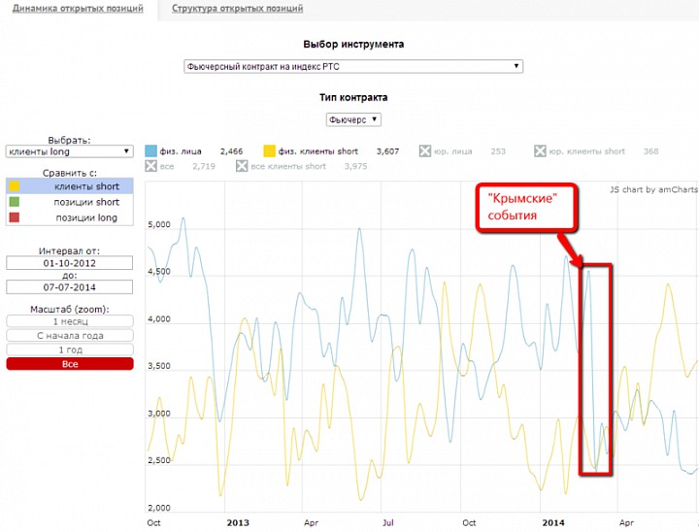Enable hidden все клиенты short legend series
The height and width of the screenshot is (532, 699).
point(242,166)
